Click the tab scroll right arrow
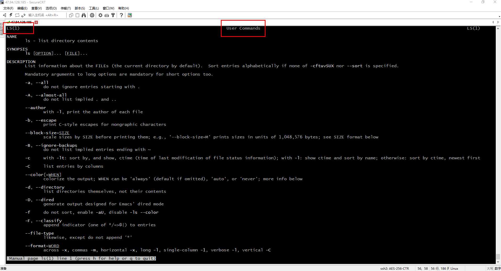 [x=498, y=22]
